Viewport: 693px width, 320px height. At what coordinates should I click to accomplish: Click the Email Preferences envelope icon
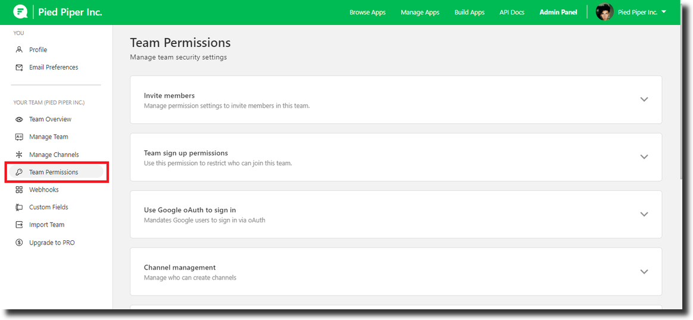coord(19,68)
